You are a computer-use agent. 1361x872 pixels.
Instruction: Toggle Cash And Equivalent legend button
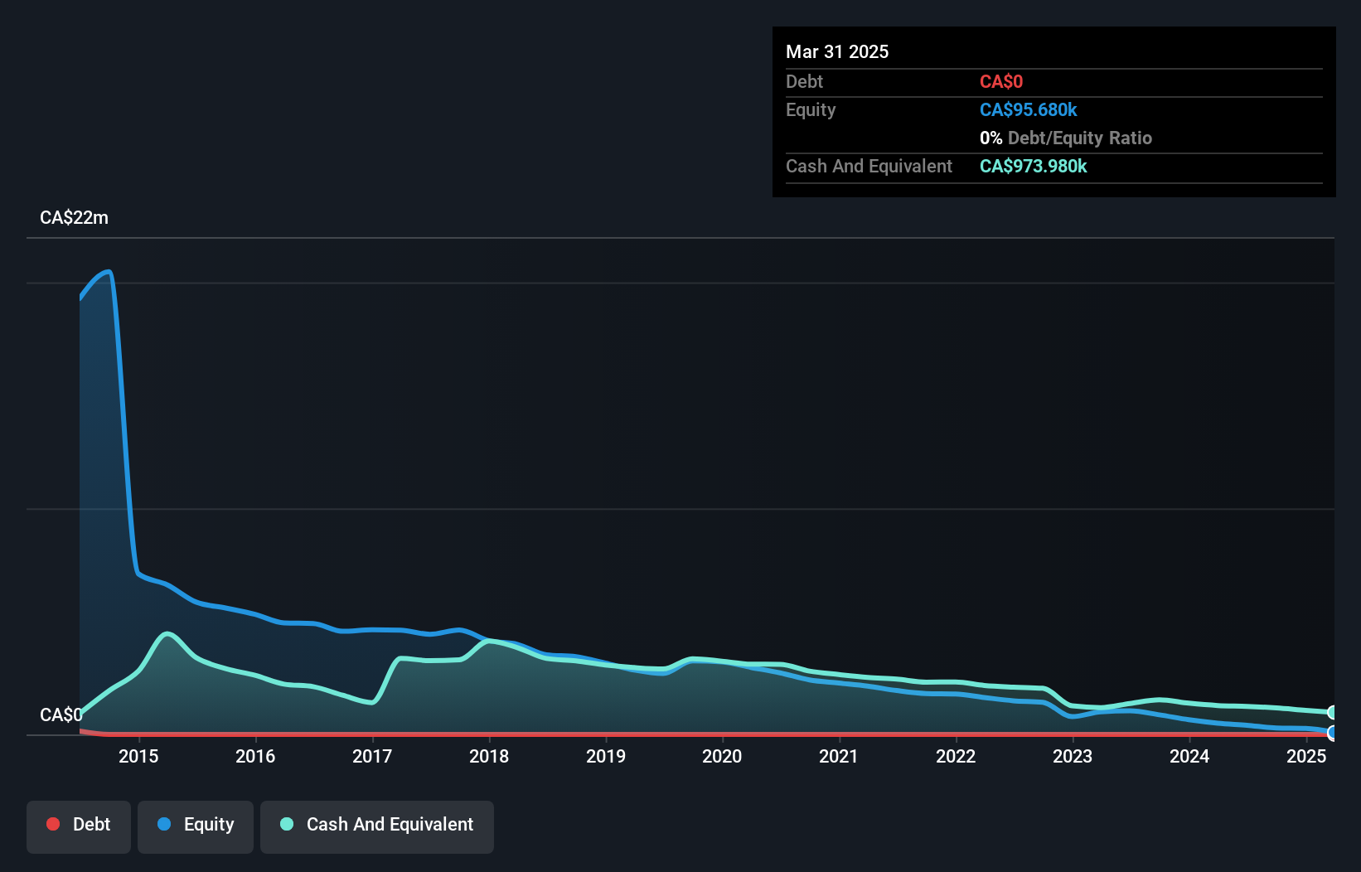(x=377, y=826)
